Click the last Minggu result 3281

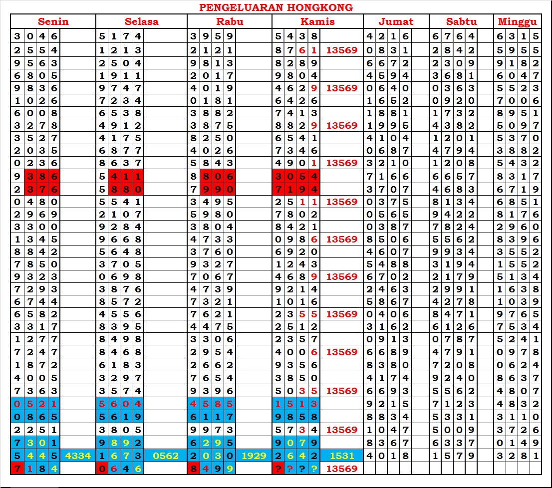point(518,456)
